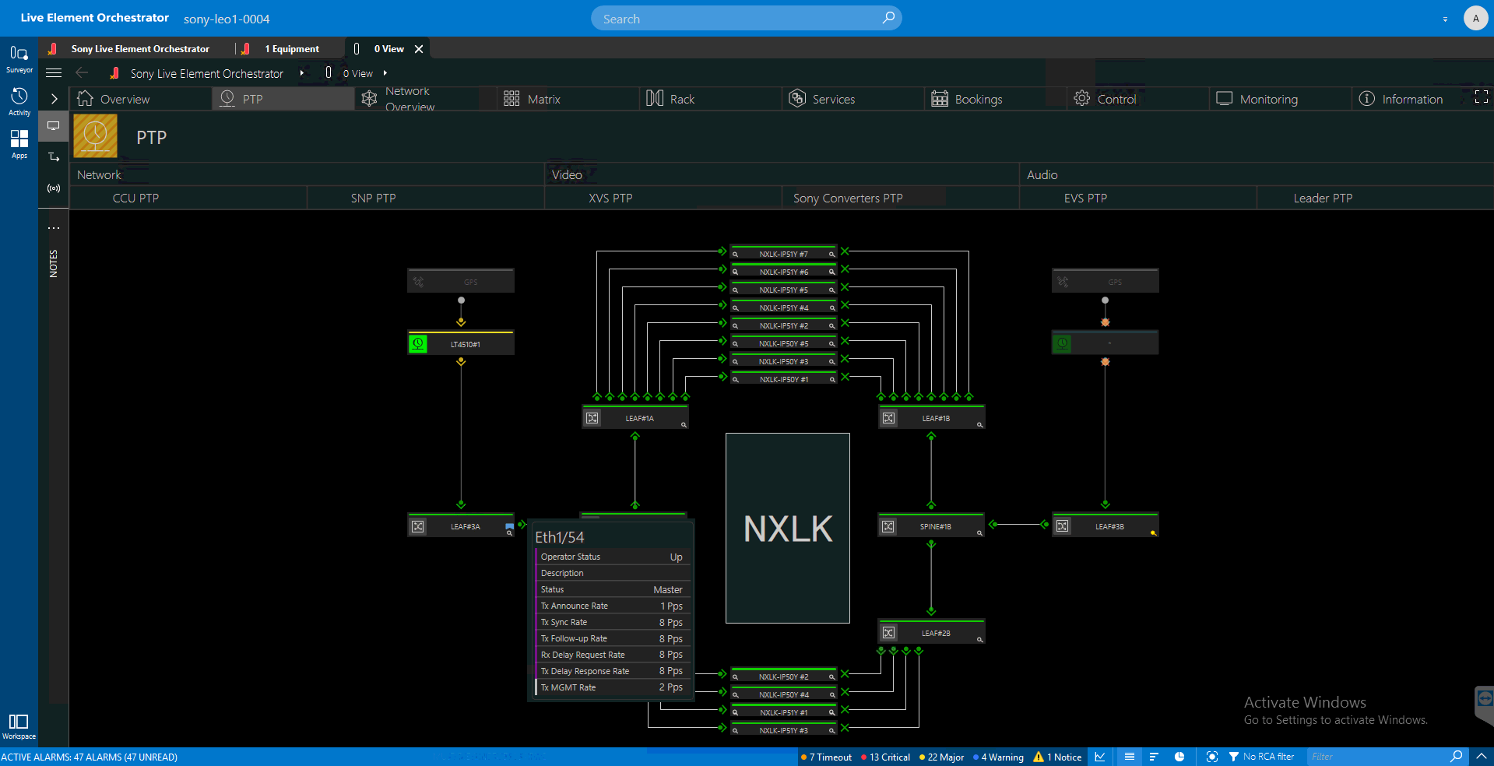The image size is (1494, 766).
Task: Open the Bookings tab
Action: [995, 99]
